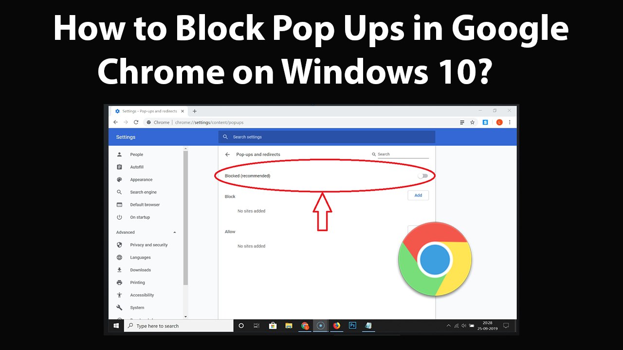623x350 pixels.
Task: Toggle the Blocked (recommended) switch
Action: [423, 175]
